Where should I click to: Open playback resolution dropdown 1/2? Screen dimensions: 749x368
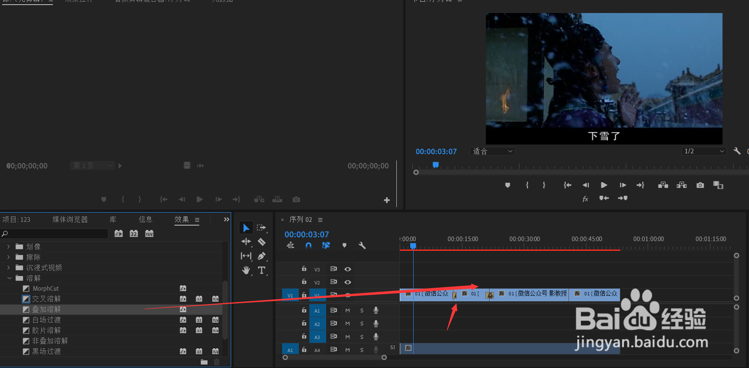tap(704, 151)
